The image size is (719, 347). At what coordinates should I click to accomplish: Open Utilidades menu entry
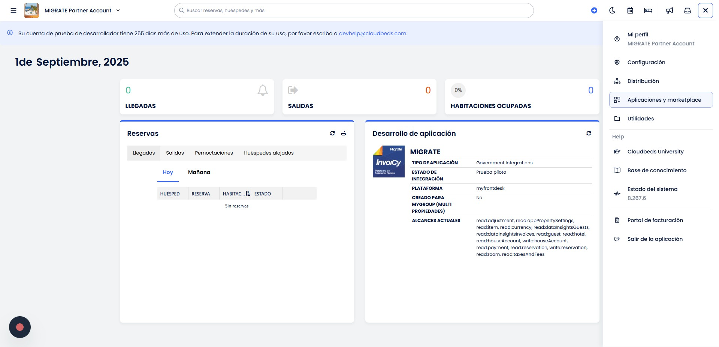(661, 119)
